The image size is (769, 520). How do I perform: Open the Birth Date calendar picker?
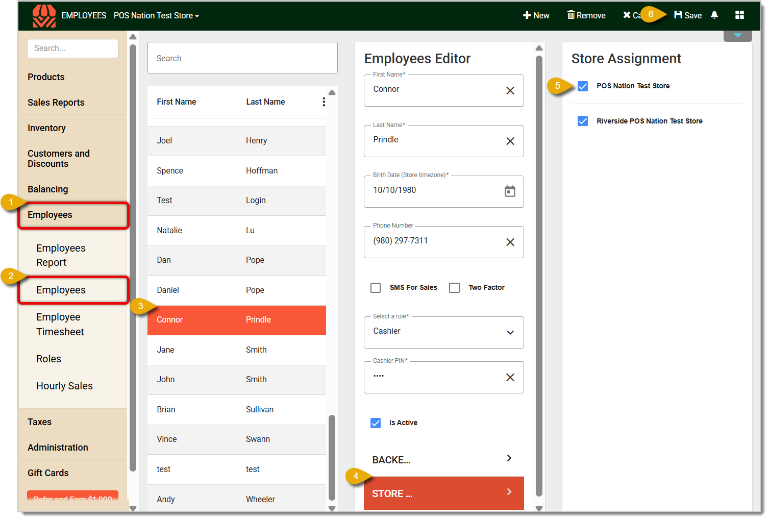tap(510, 191)
